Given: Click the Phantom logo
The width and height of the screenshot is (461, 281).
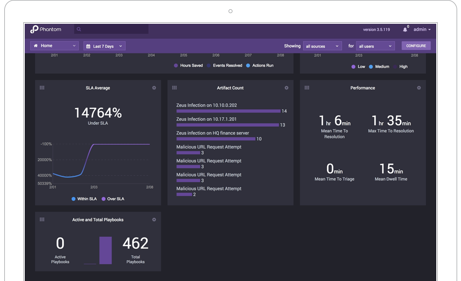Looking at the screenshot, I should coord(46,30).
